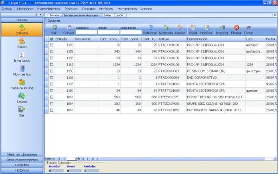Close the tabbed document area X
The image size is (278, 174).
tap(275, 15)
